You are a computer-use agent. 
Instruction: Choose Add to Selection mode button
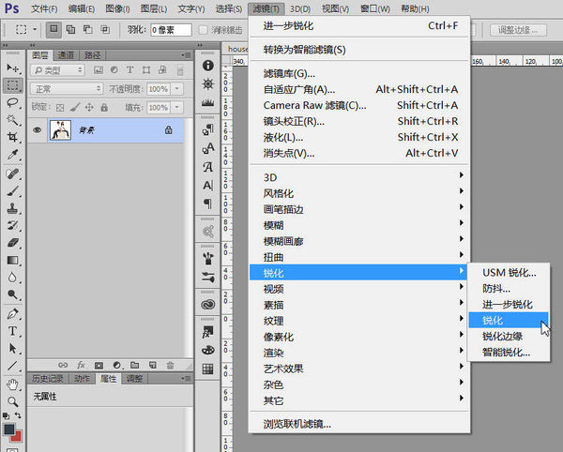click(x=70, y=29)
